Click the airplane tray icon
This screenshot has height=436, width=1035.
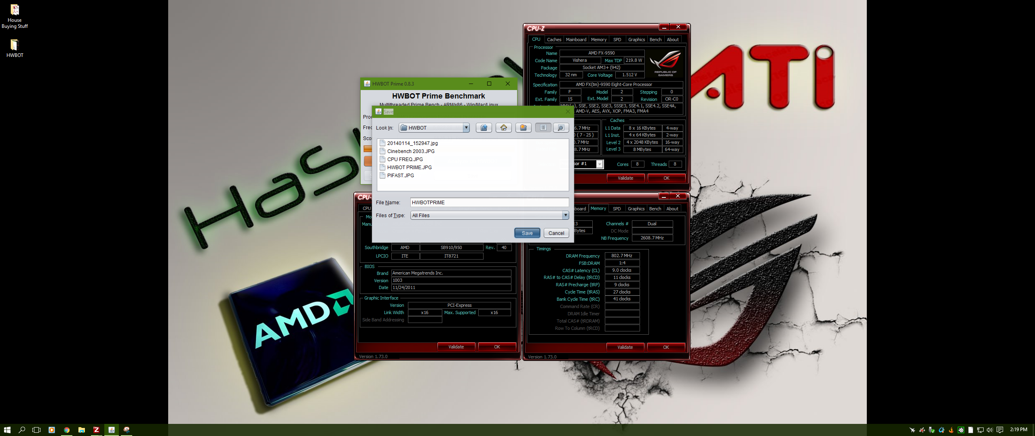point(912,430)
